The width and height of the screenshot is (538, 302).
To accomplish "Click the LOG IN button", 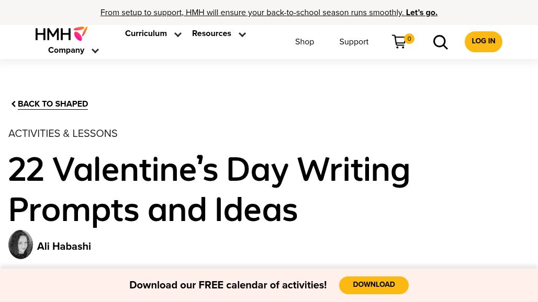I will (483, 42).
